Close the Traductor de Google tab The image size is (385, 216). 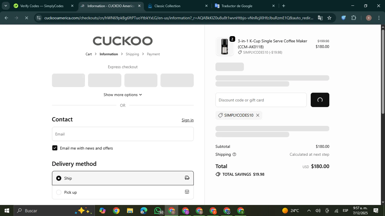click(273, 6)
